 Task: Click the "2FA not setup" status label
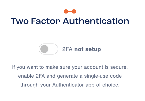(82, 49)
